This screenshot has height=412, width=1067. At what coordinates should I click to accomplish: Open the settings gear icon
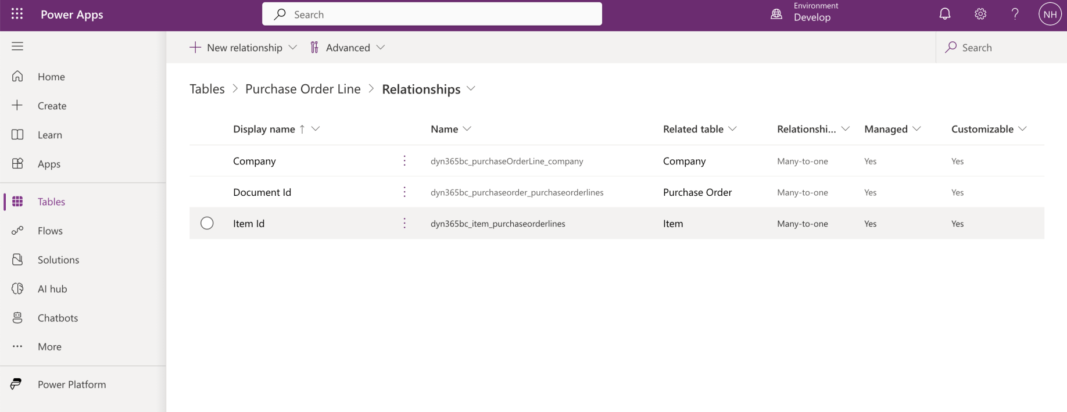pos(980,14)
